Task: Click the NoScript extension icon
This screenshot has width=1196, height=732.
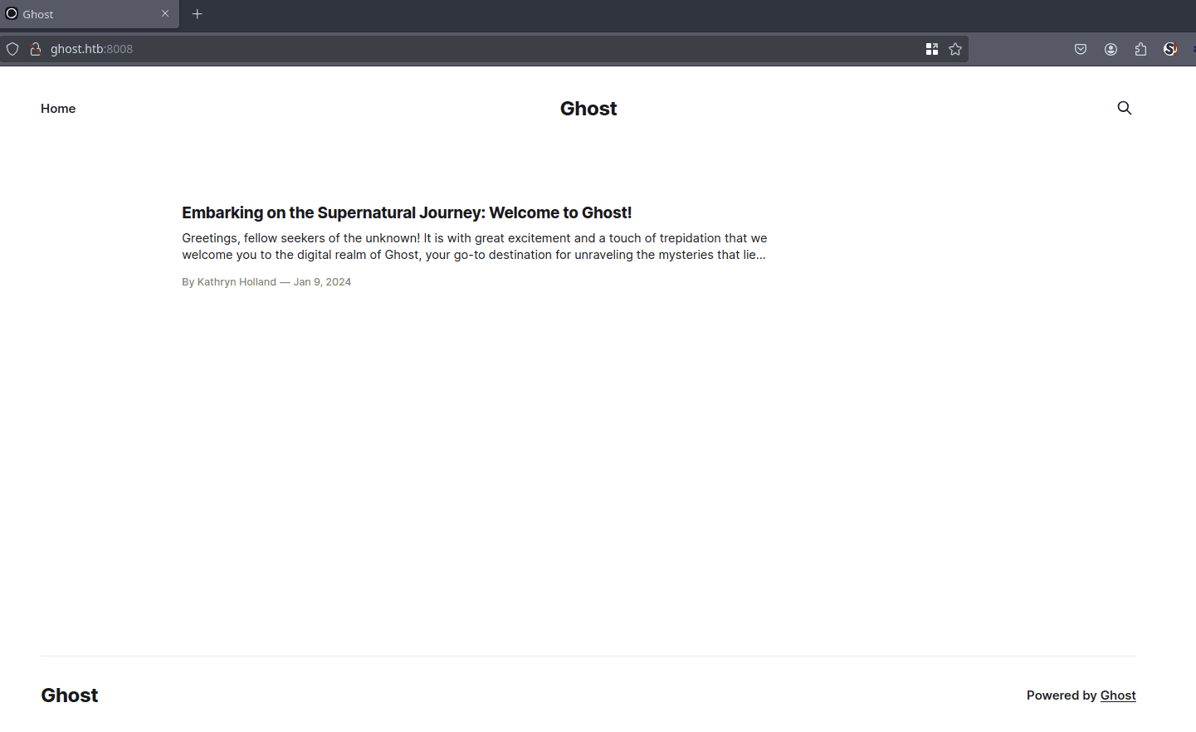Action: 1170,49
